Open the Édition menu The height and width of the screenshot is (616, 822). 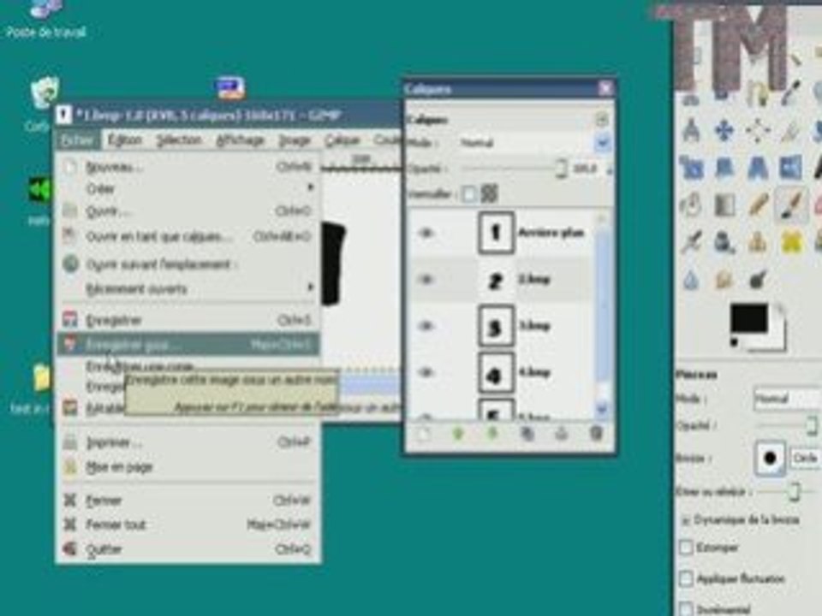point(125,139)
